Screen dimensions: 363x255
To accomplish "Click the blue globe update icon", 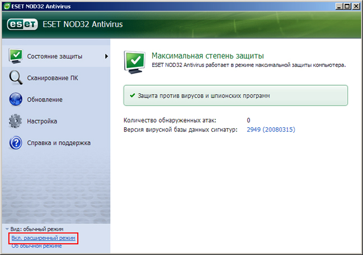I will pyautogui.click(x=16, y=99).
